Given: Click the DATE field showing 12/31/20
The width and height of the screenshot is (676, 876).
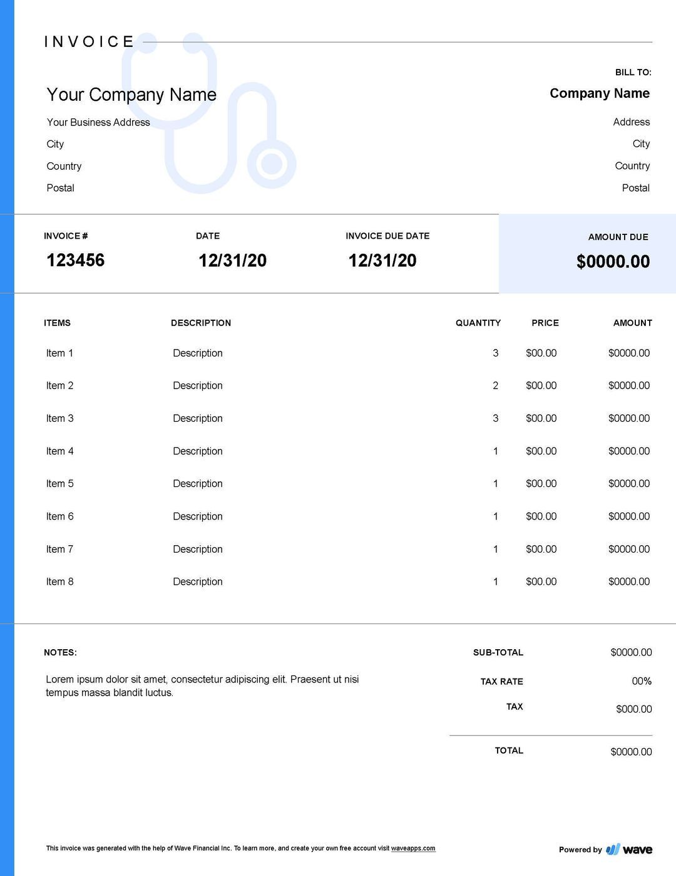Looking at the screenshot, I should [232, 259].
